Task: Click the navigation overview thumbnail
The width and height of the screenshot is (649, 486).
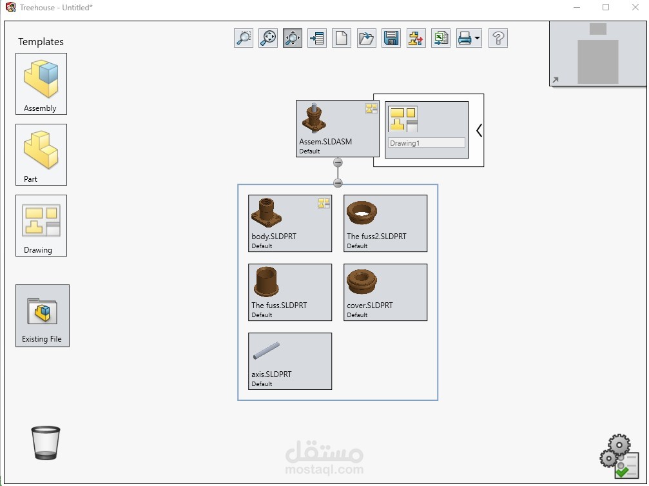Action: pyautogui.click(x=597, y=53)
